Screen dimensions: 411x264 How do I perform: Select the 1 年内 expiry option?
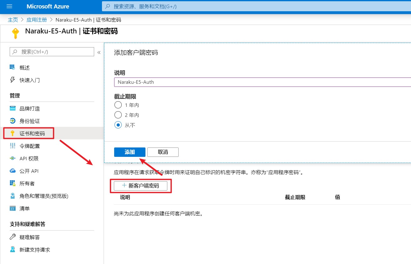(x=118, y=105)
